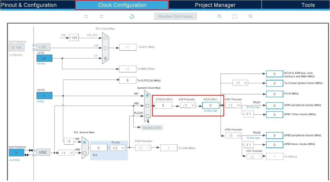Click the To USB (MHz) value box

pyautogui.click(x=169, y=148)
